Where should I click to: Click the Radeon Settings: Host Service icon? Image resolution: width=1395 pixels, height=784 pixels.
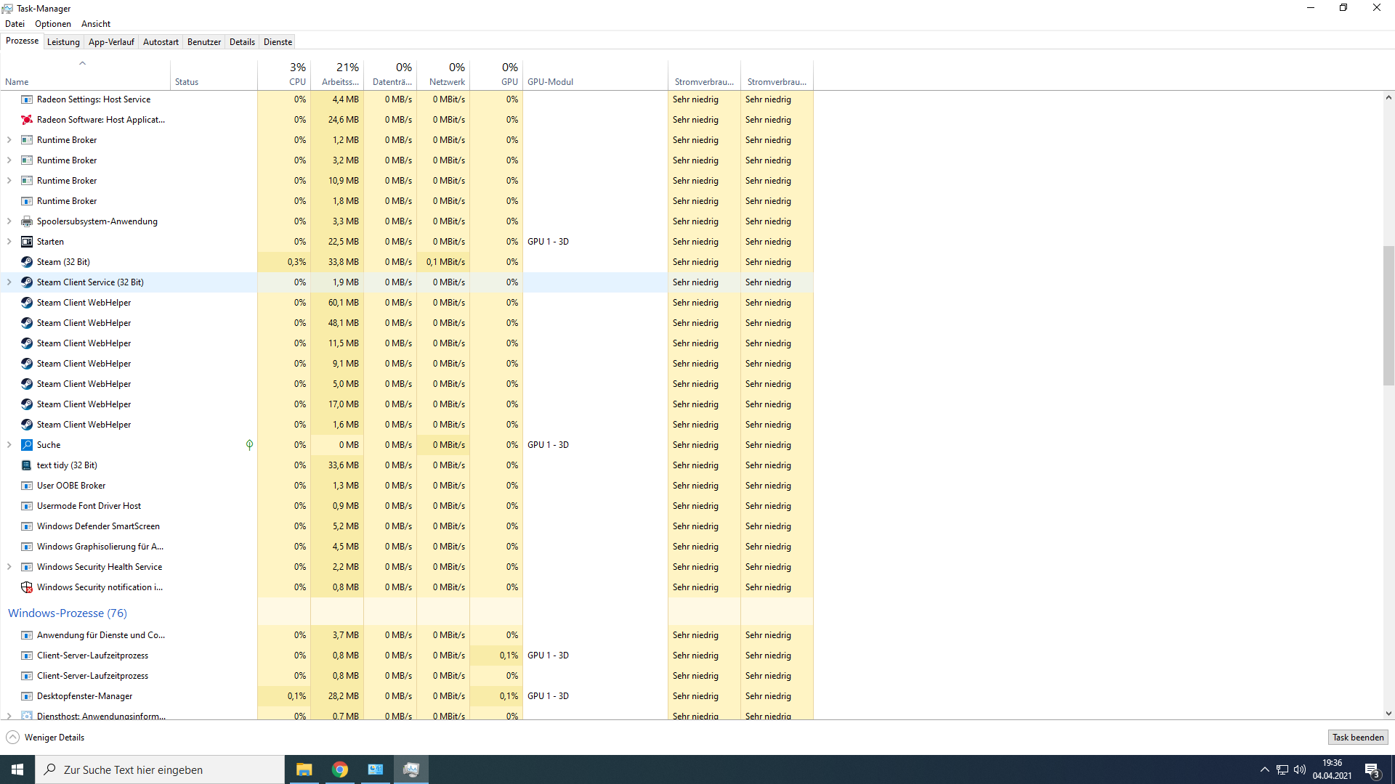(x=26, y=99)
